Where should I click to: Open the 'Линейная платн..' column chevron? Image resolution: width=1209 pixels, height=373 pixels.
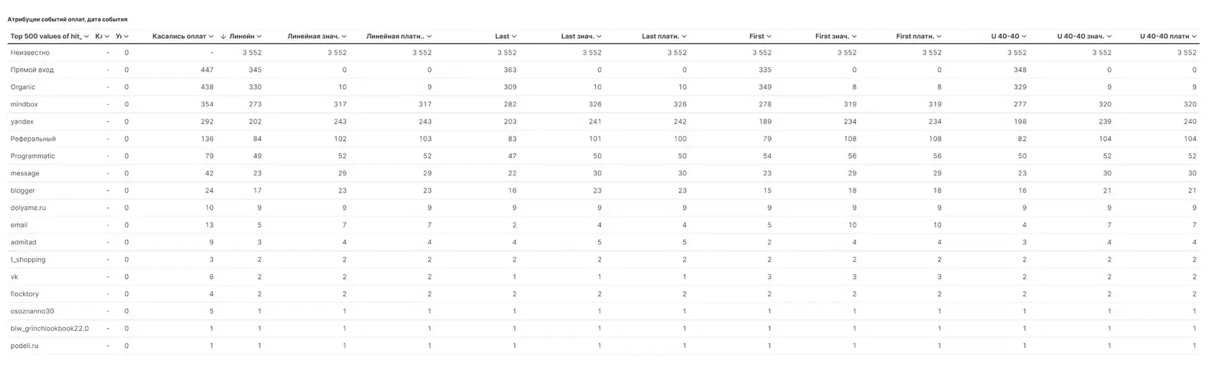pos(429,36)
